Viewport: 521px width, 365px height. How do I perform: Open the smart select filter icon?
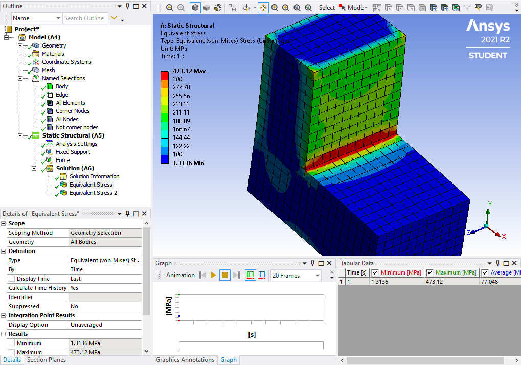pos(376,8)
